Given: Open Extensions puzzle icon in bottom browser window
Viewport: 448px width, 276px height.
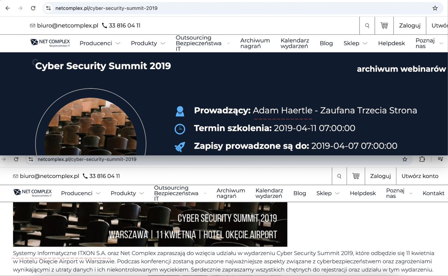Looking at the screenshot, I should click(422, 159).
